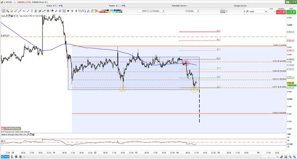Open Kurs settings wrench icon

[x=6, y=16]
